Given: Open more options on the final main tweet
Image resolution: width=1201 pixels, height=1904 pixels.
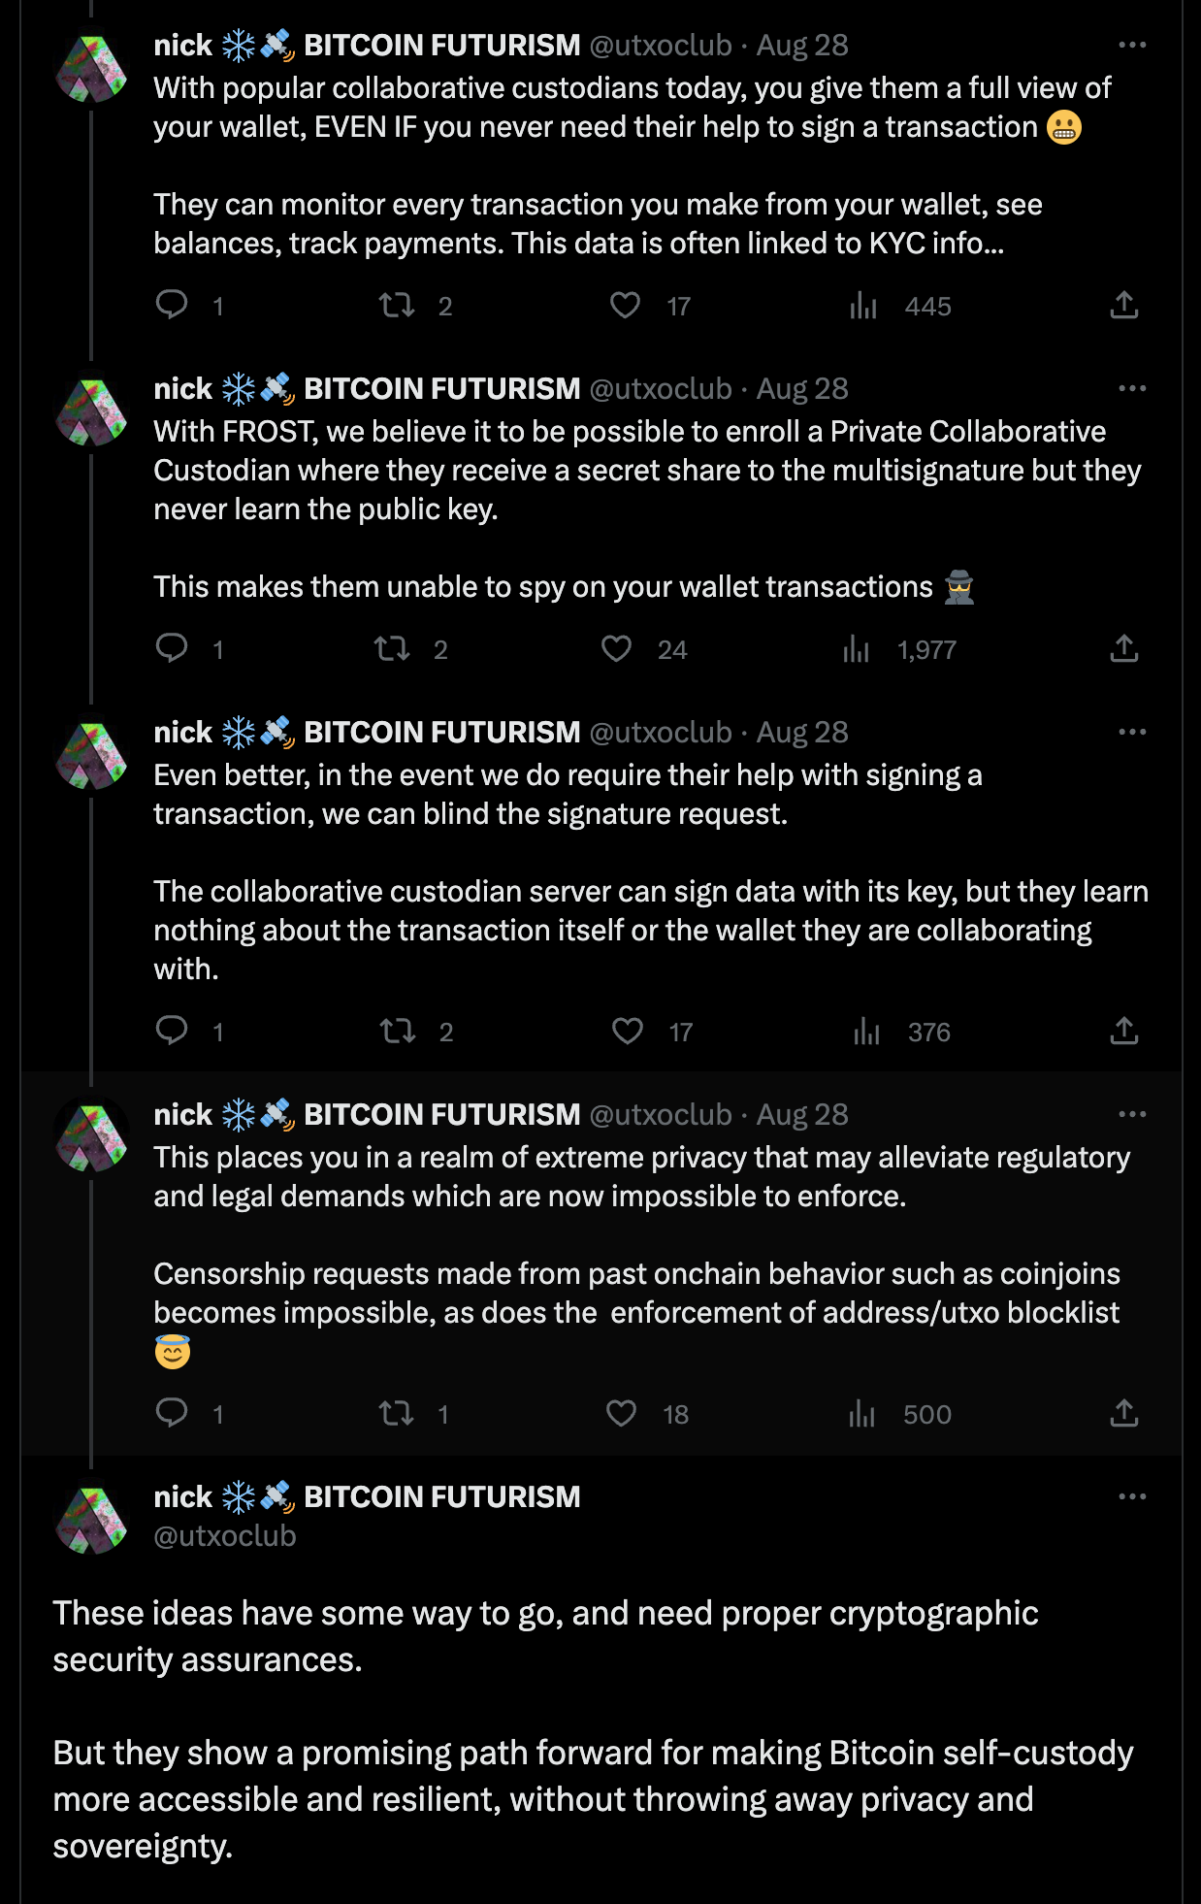Looking at the screenshot, I should tap(1132, 1496).
